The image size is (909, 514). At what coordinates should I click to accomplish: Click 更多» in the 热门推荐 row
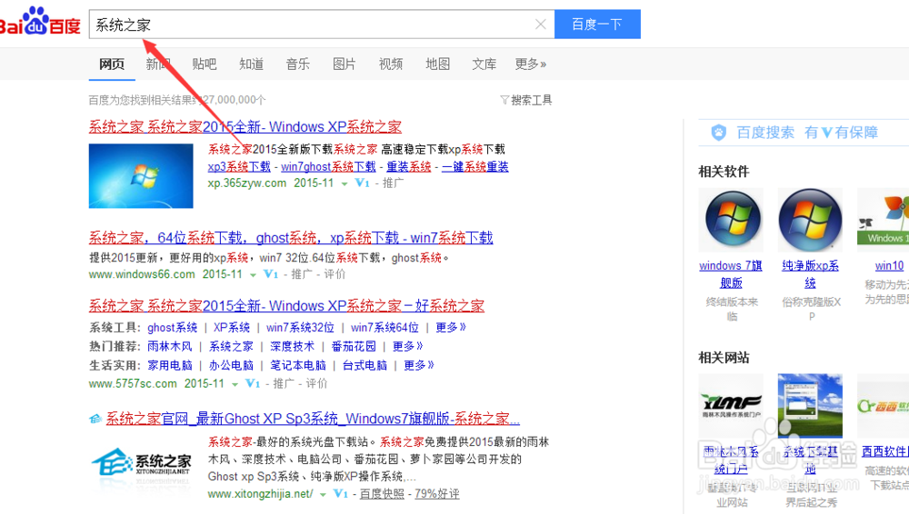[407, 347]
